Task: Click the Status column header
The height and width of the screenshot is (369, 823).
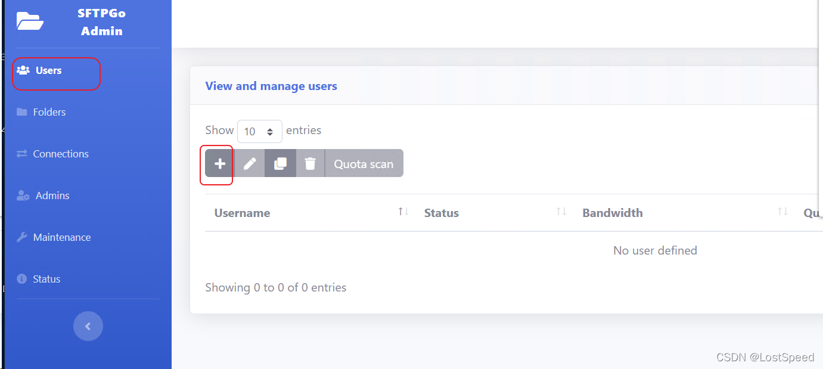Action: click(x=493, y=213)
